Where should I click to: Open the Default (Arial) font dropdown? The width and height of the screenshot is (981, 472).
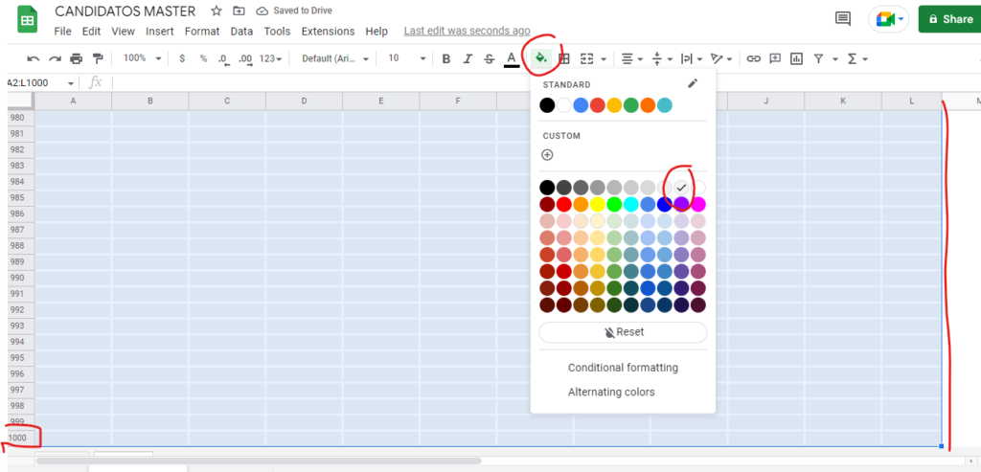pyautogui.click(x=334, y=58)
